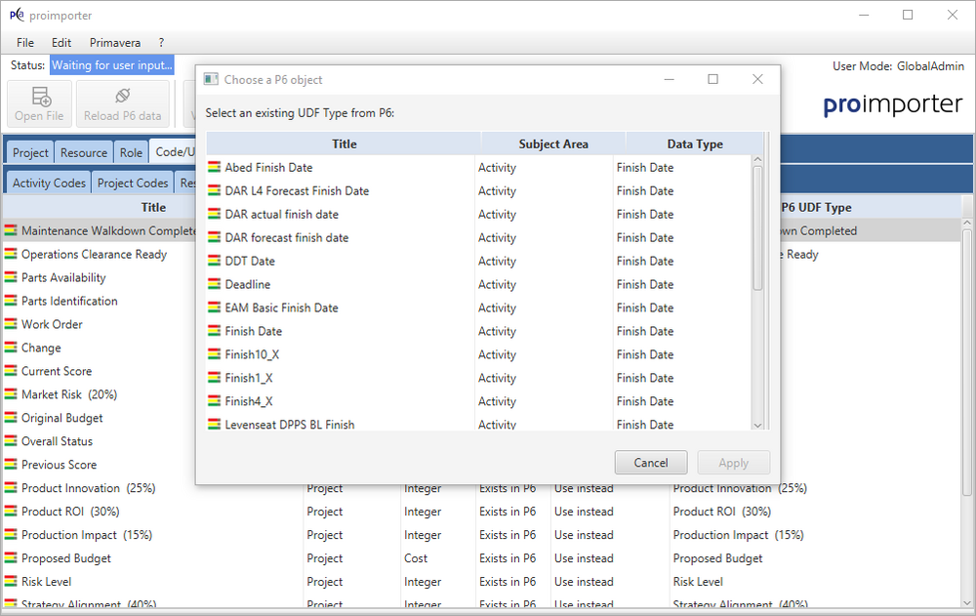Click the icon next to Operations Clearance Ready
The height and width of the screenshot is (616, 976).
(11, 255)
